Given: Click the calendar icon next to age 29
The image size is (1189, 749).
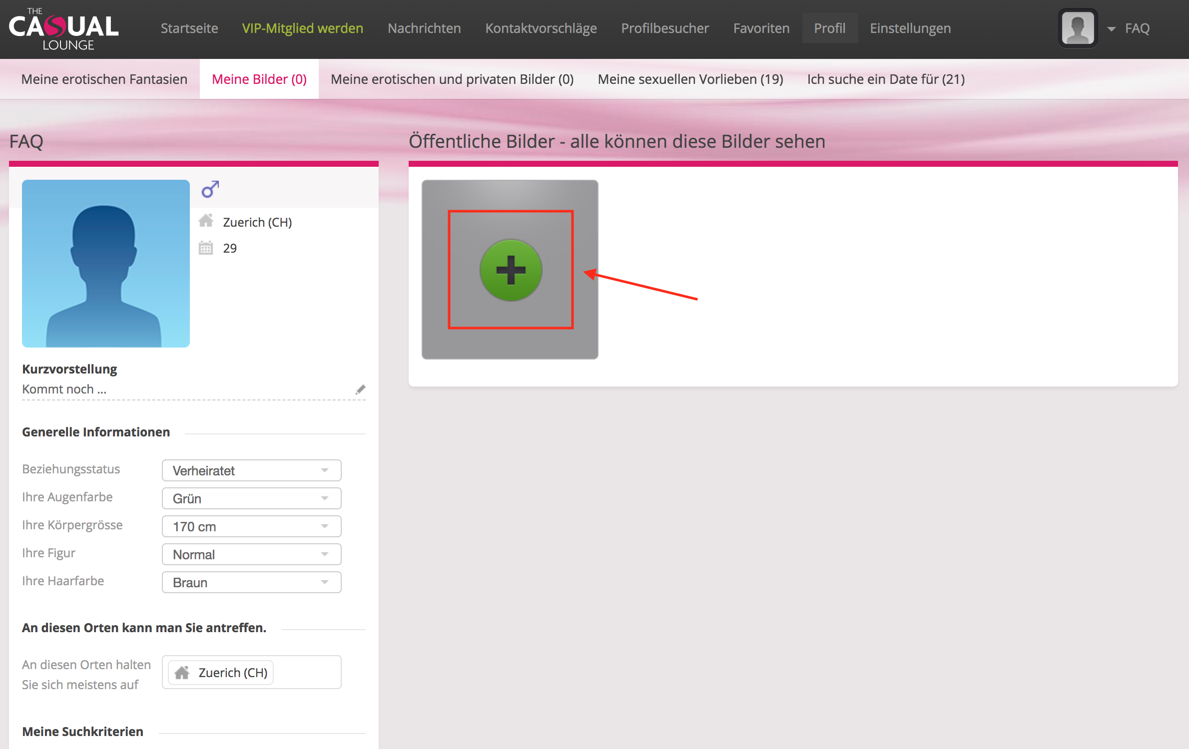Looking at the screenshot, I should pyautogui.click(x=206, y=248).
